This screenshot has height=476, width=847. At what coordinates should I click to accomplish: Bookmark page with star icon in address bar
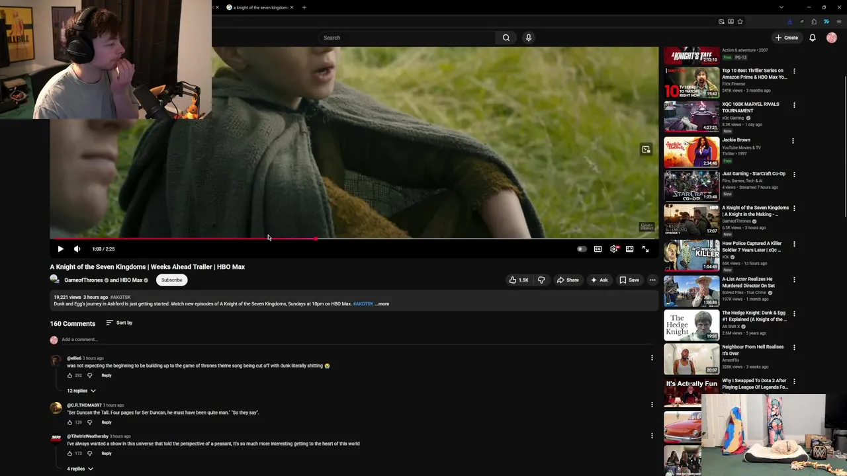(740, 21)
